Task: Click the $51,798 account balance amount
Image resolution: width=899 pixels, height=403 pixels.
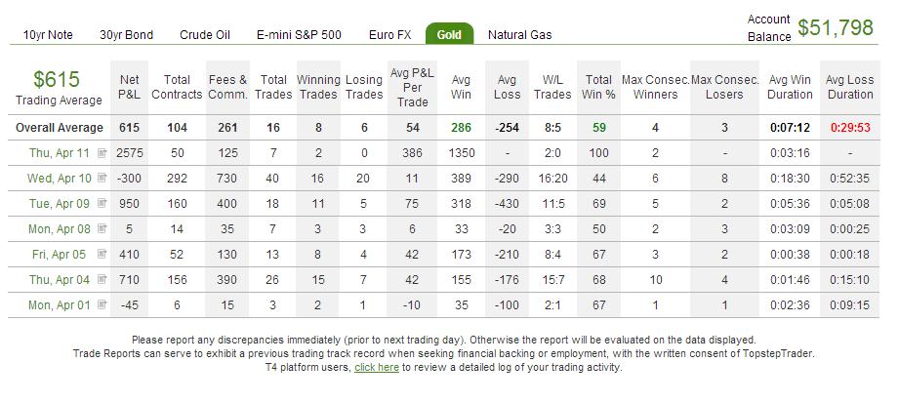Action: coord(836,27)
